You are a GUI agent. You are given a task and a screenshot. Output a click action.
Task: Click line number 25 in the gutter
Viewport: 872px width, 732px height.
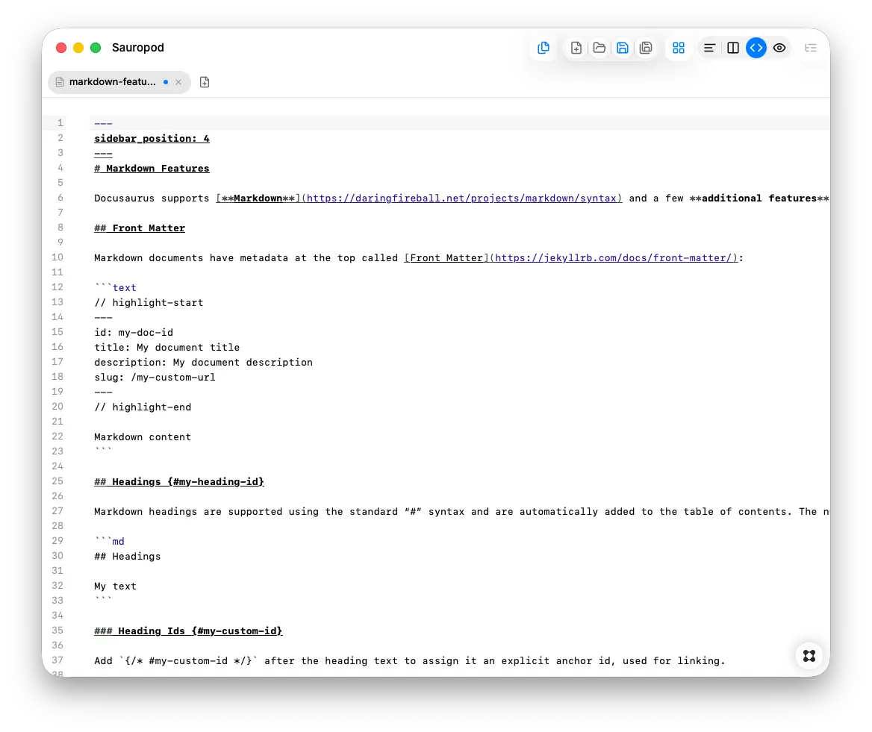pos(57,481)
